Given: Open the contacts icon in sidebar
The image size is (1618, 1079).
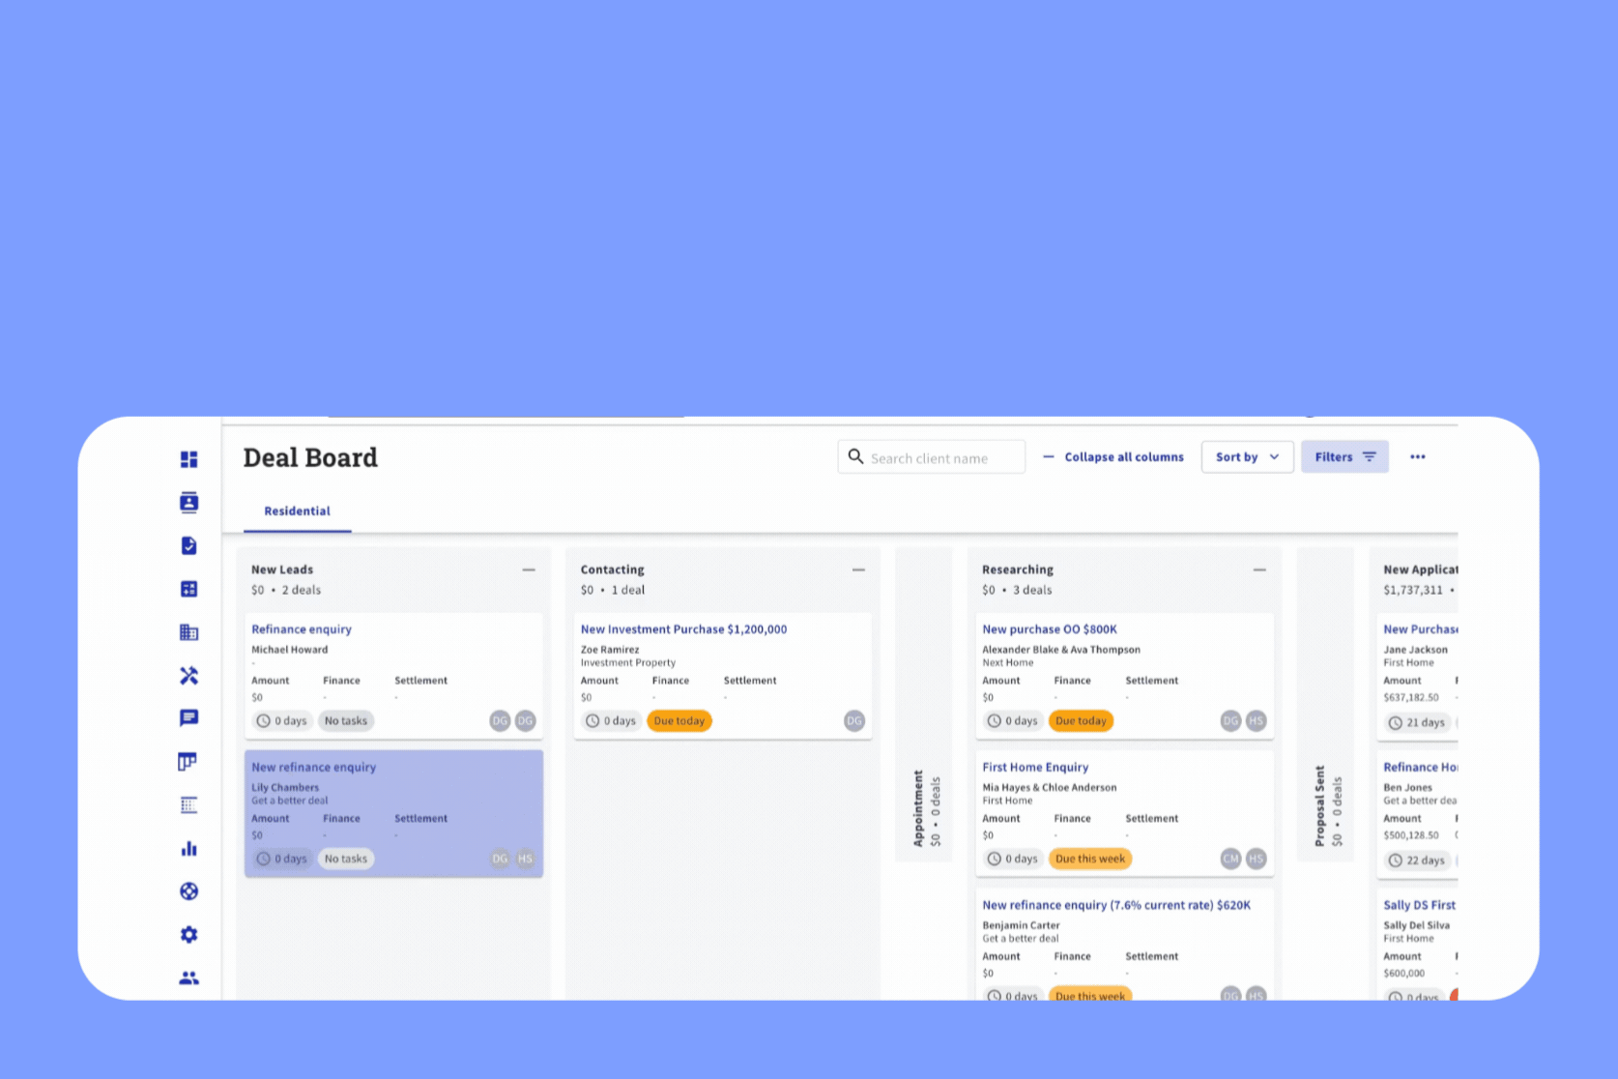Looking at the screenshot, I should point(188,502).
